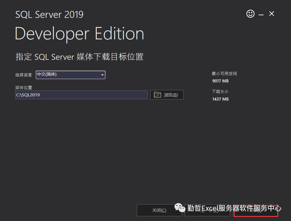This screenshot has width=291, height=221.
Task: Click the Developer Edition heading
Action: coord(79,34)
